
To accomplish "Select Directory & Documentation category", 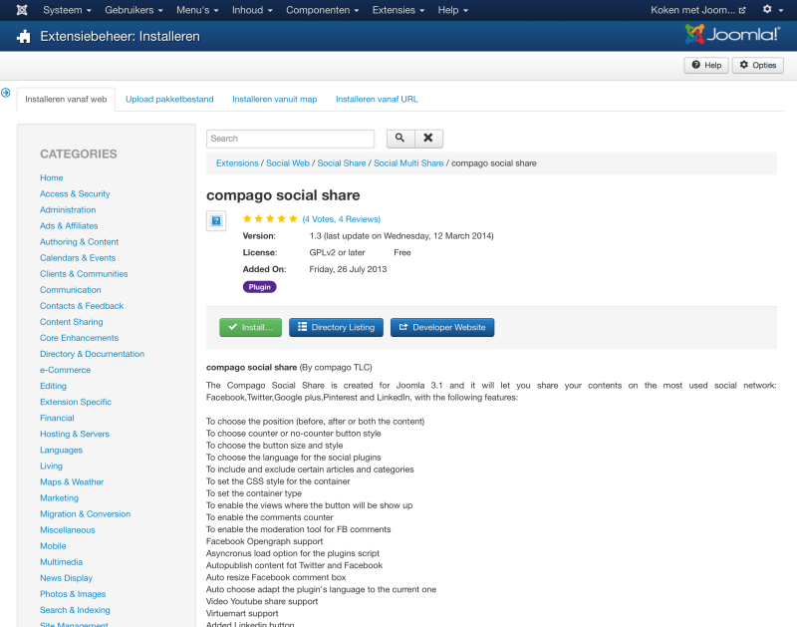I will (92, 354).
